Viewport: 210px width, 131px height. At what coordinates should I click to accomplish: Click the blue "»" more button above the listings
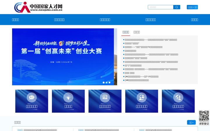[191, 123]
